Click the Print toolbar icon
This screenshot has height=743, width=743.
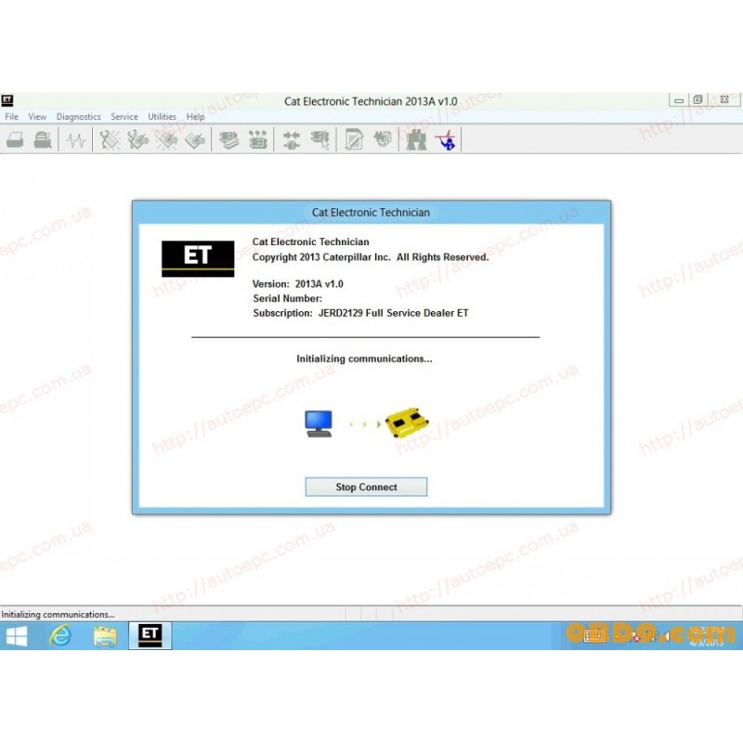pyautogui.click(x=15, y=140)
